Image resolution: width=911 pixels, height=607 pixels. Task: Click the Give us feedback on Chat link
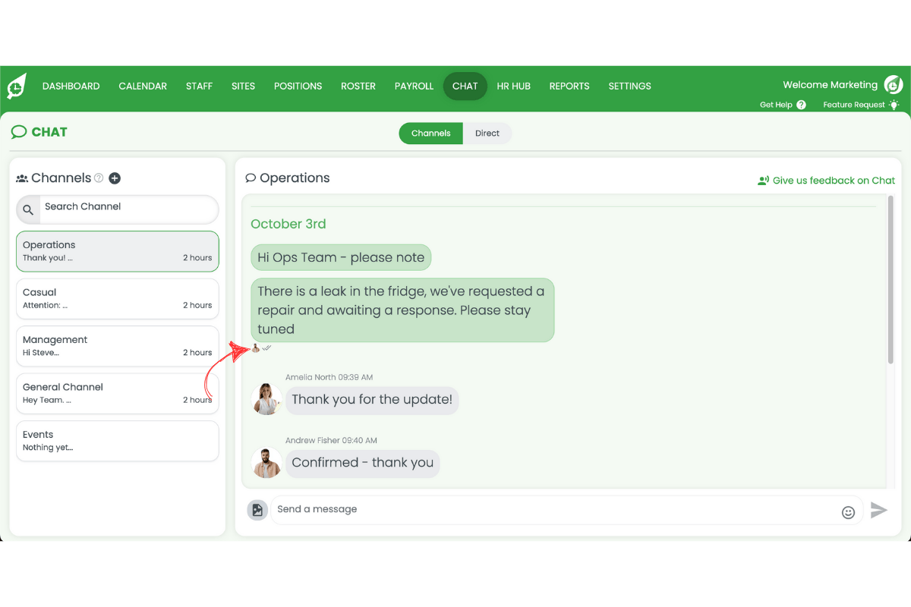click(x=827, y=180)
